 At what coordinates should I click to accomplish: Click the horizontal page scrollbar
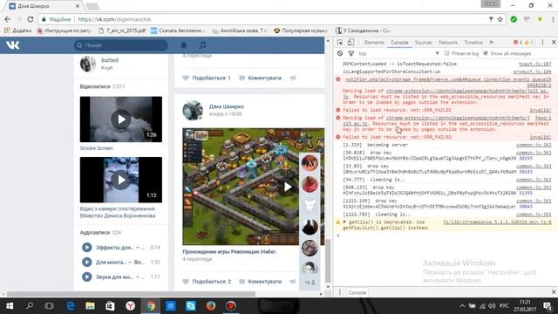click(x=131, y=294)
